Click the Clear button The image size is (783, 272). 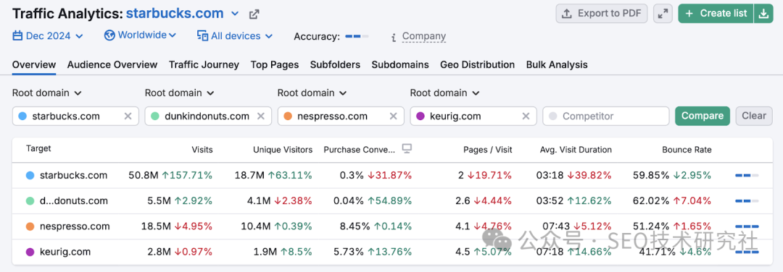coord(753,116)
